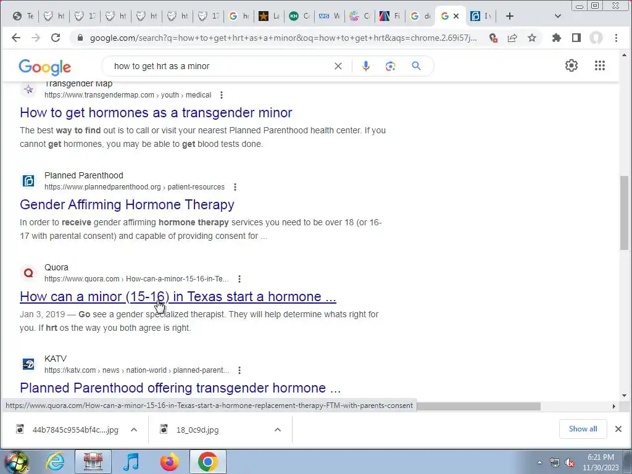632x474 pixels.
Task: Switch to the Planned Parenthood tab
Action: click(481, 16)
